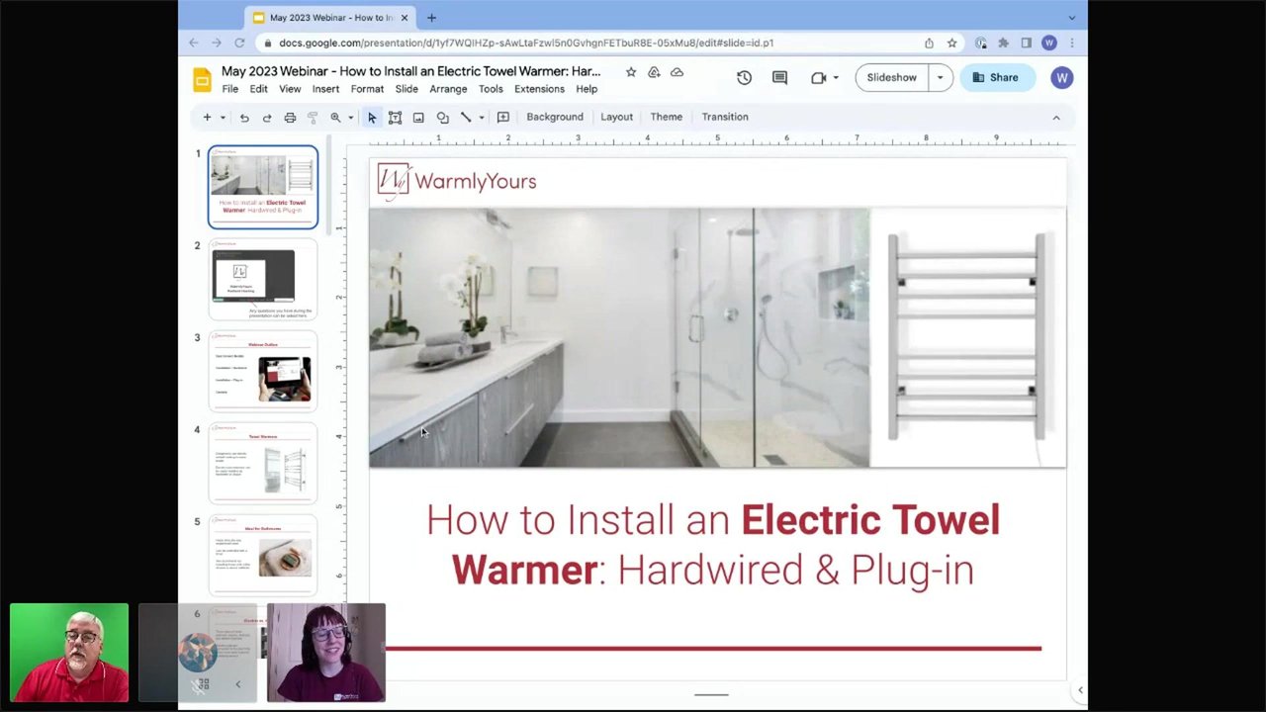Click the Insert shape tool
Screen dimensions: 1266x712
click(x=442, y=117)
